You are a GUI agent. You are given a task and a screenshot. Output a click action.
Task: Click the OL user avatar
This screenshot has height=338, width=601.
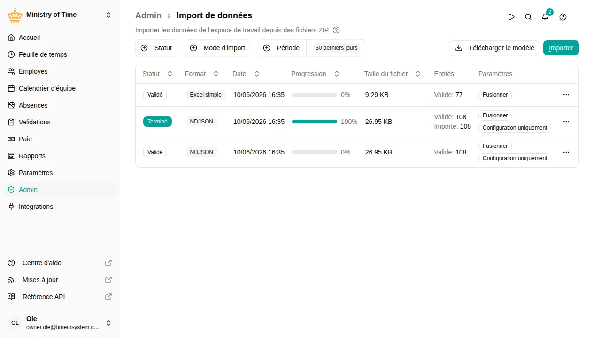(x=15, y=323)
